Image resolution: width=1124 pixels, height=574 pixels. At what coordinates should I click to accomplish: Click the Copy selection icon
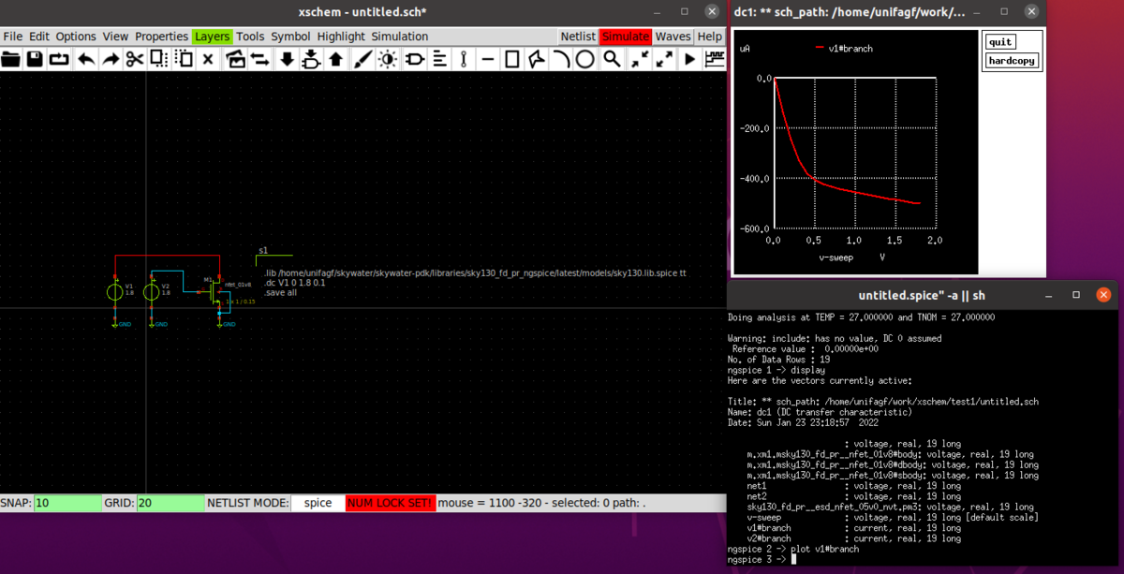tap(159, 59)
